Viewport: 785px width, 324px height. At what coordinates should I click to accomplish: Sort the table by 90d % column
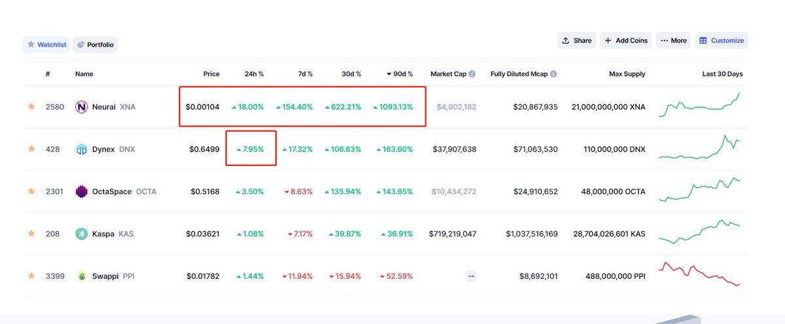(x=400, y=74)
